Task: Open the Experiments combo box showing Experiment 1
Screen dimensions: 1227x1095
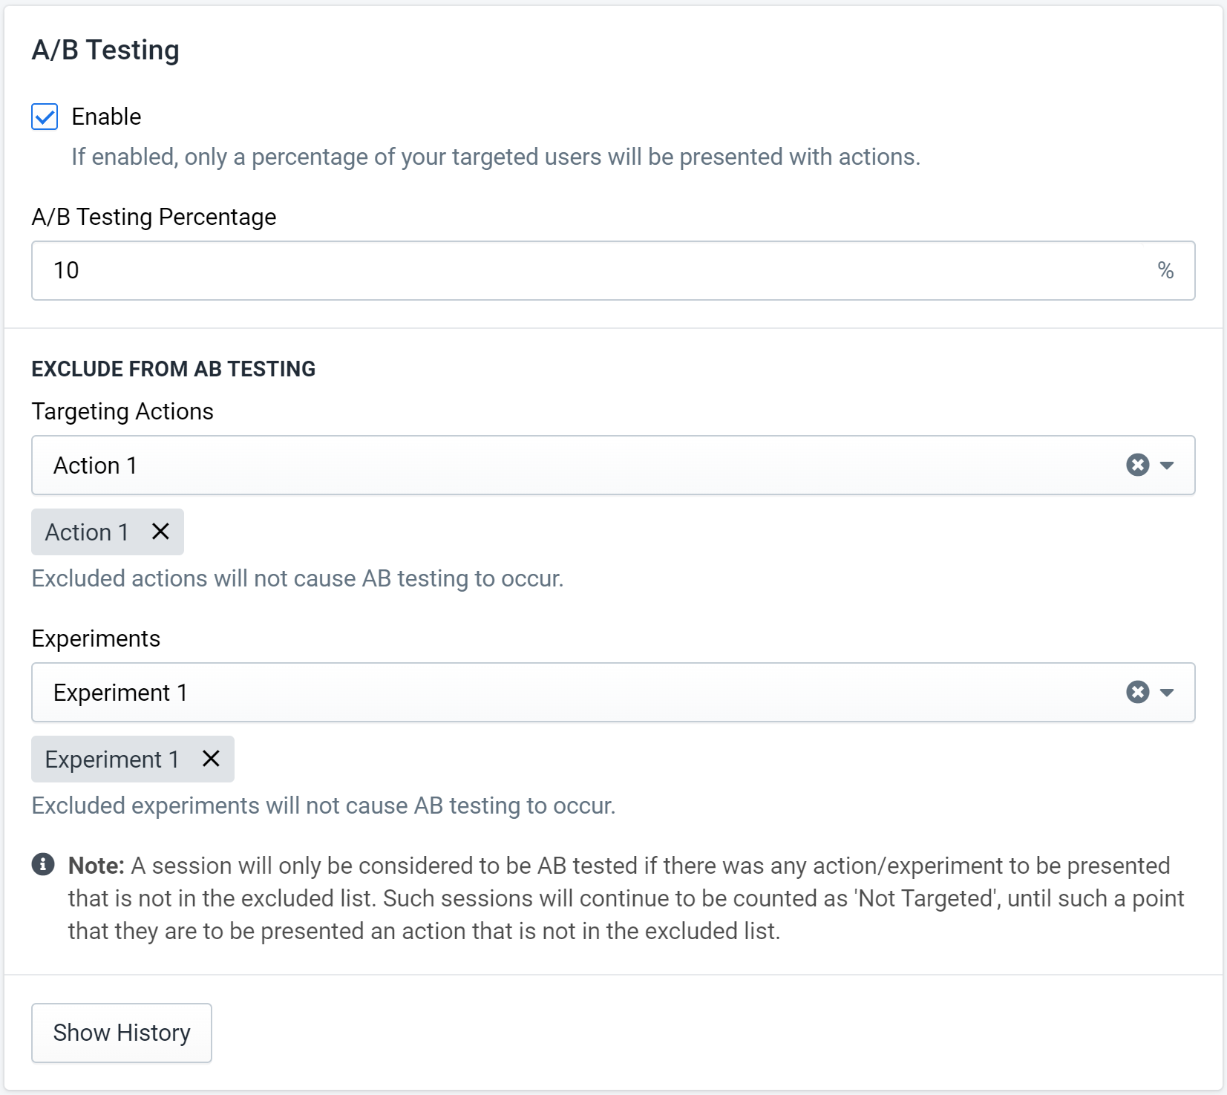Action: coord(613,692)
